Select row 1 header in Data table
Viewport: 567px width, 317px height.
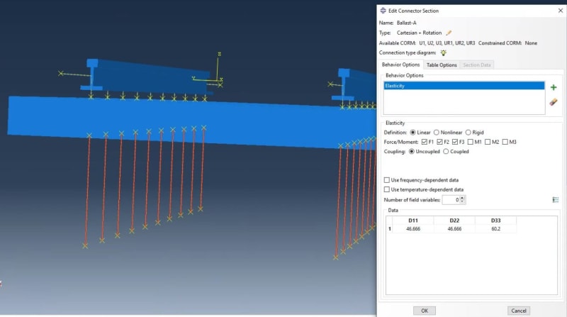coord(389,228)
